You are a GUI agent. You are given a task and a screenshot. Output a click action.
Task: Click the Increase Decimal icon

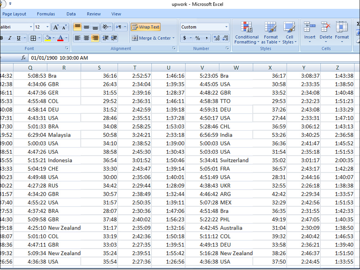[x=216, y=38]
